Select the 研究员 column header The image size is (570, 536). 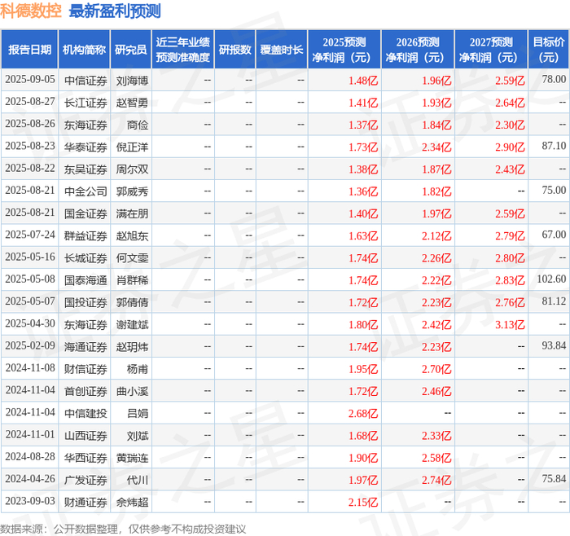(x=131, y=50)
